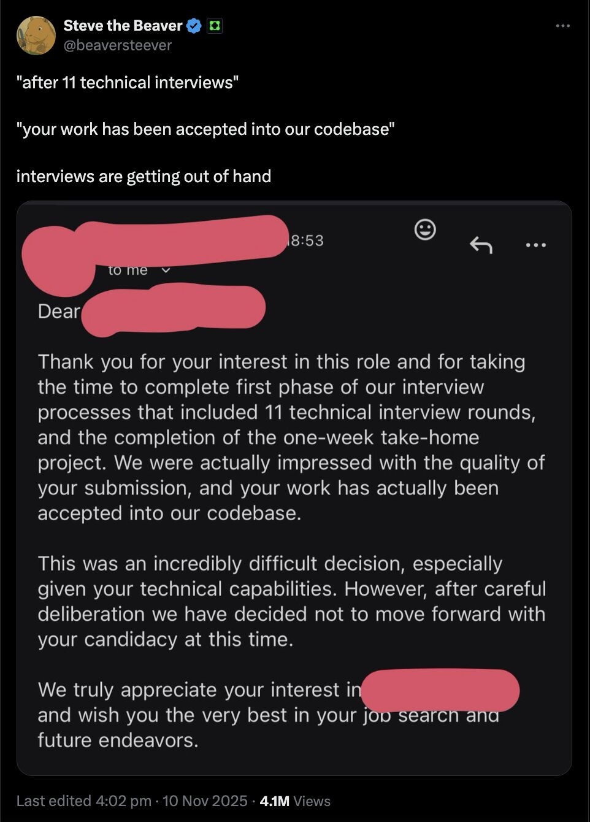
Task: Click the "interviews are getting out of hand" line
Action: (x=144, y=177)
